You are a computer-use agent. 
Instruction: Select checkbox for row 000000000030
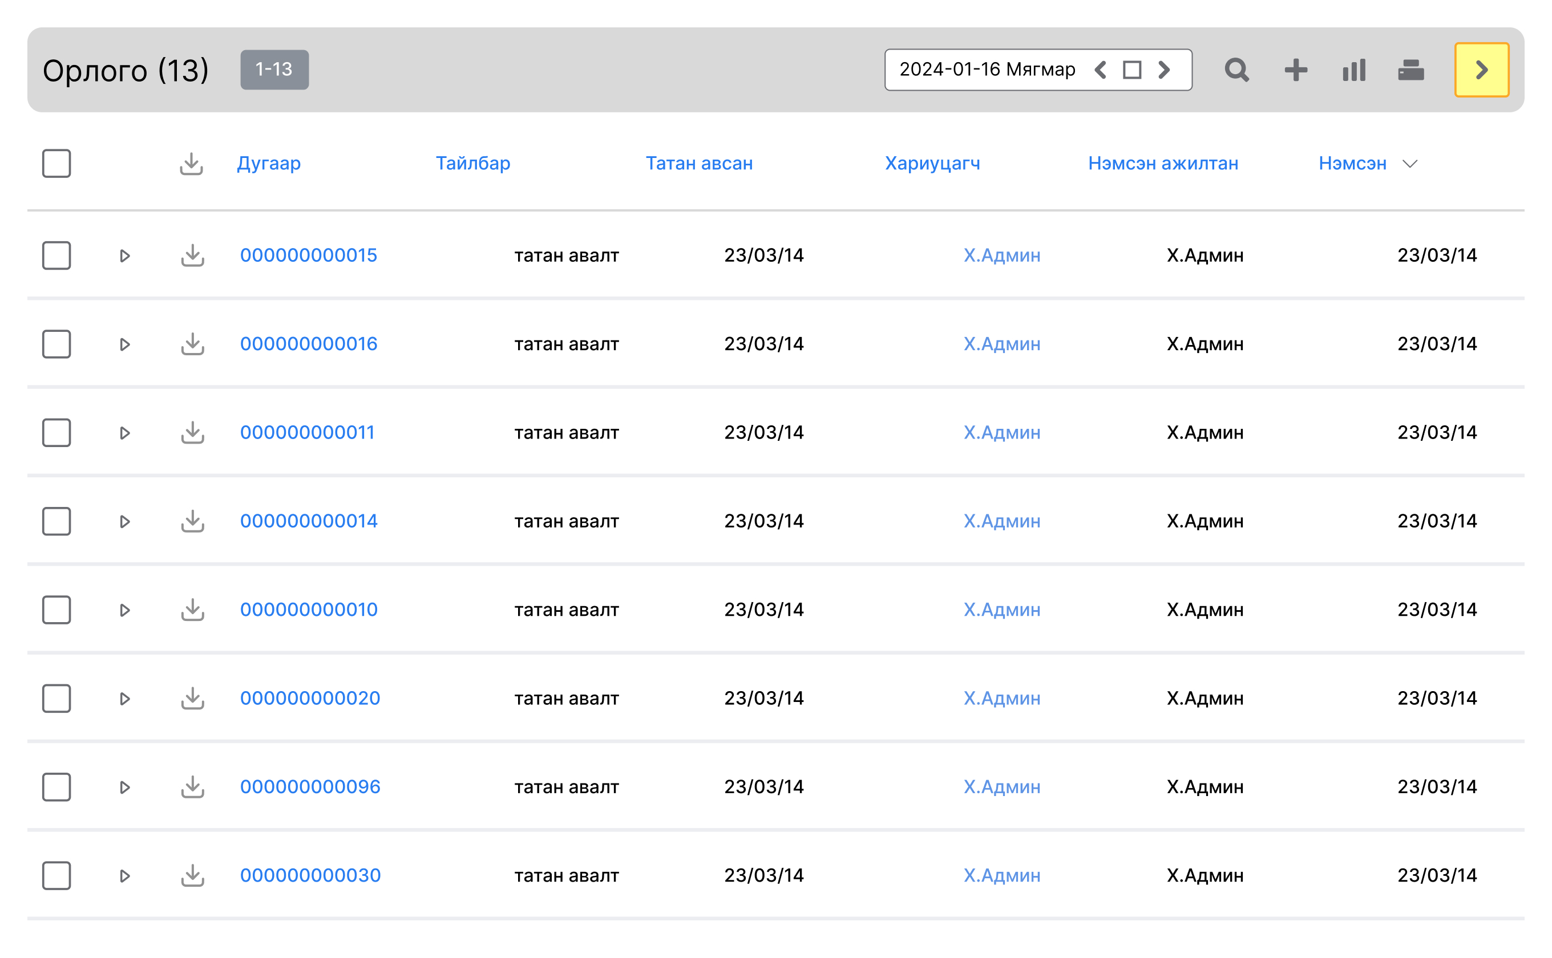[56, 876]
